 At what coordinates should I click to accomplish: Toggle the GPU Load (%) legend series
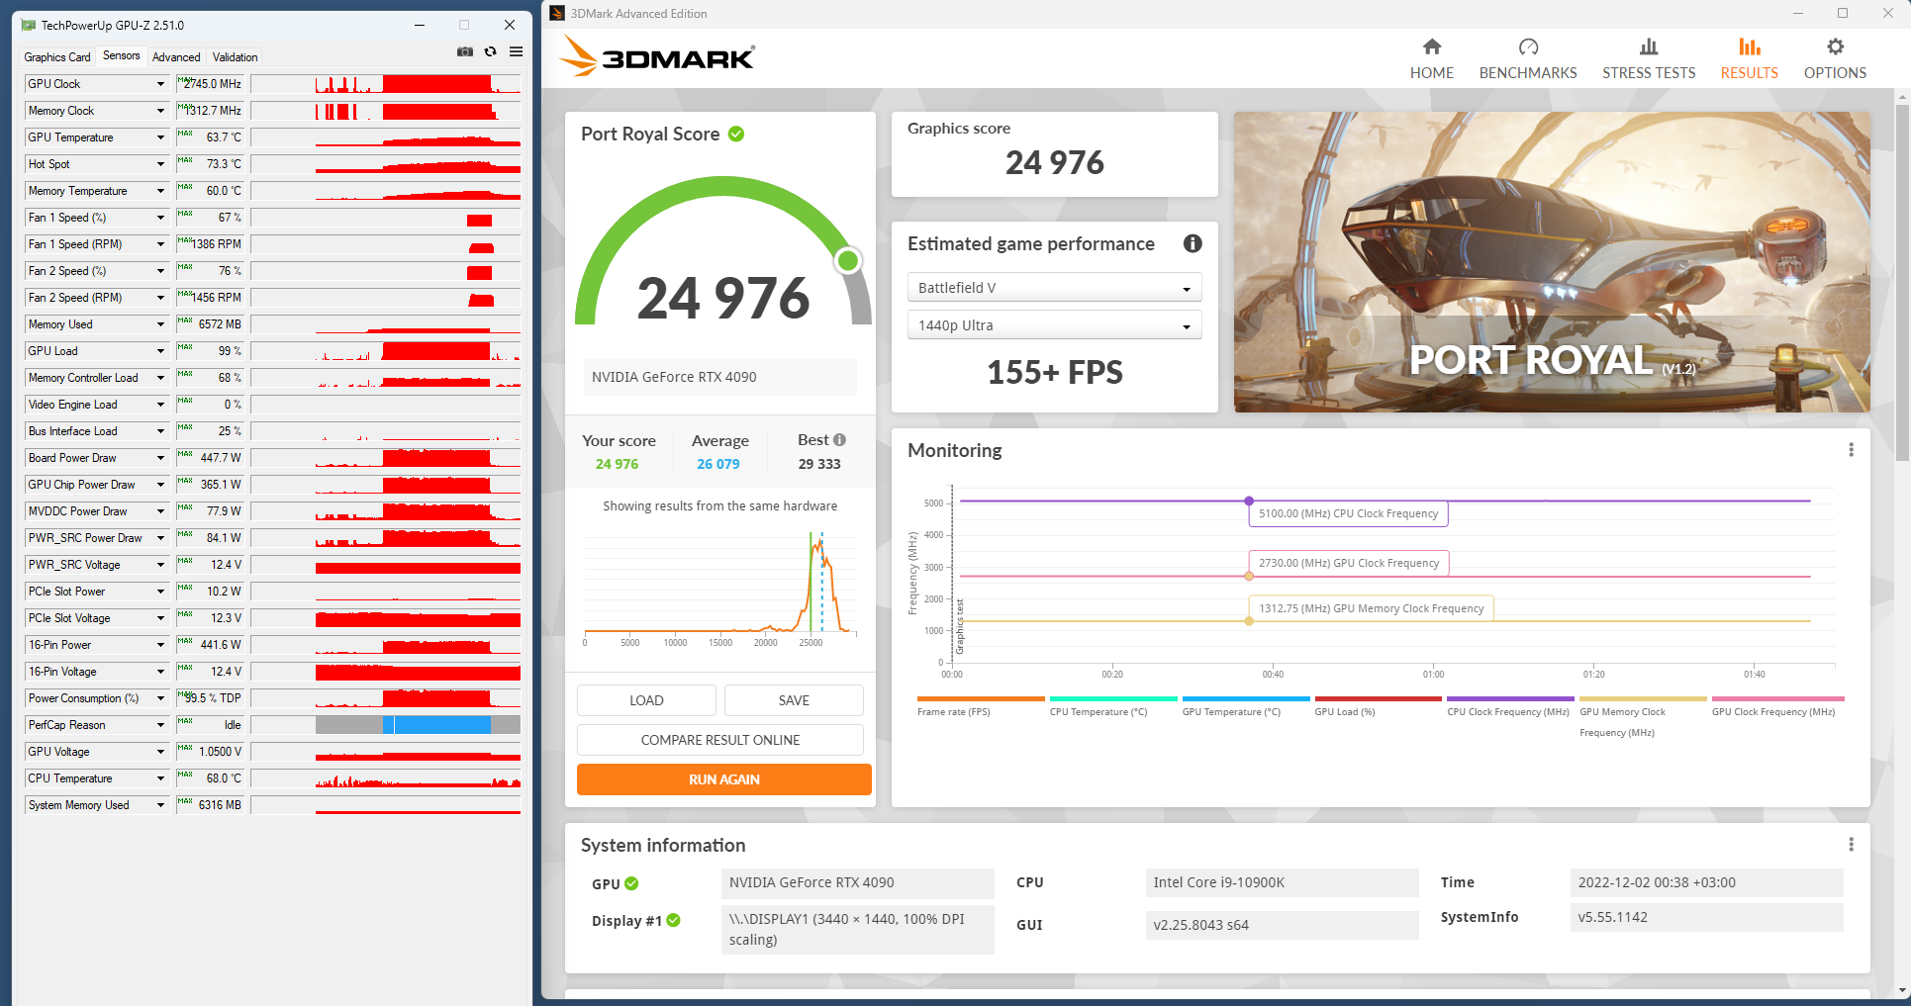coord(1378,706)
